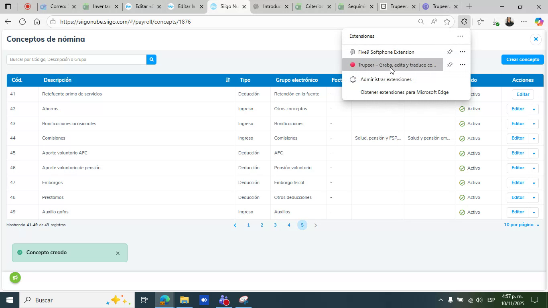
Task: Open Extensiones panel more options menu
Action: [460, 36]
